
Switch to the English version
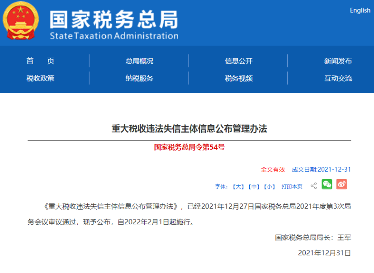tap(360, 10)
